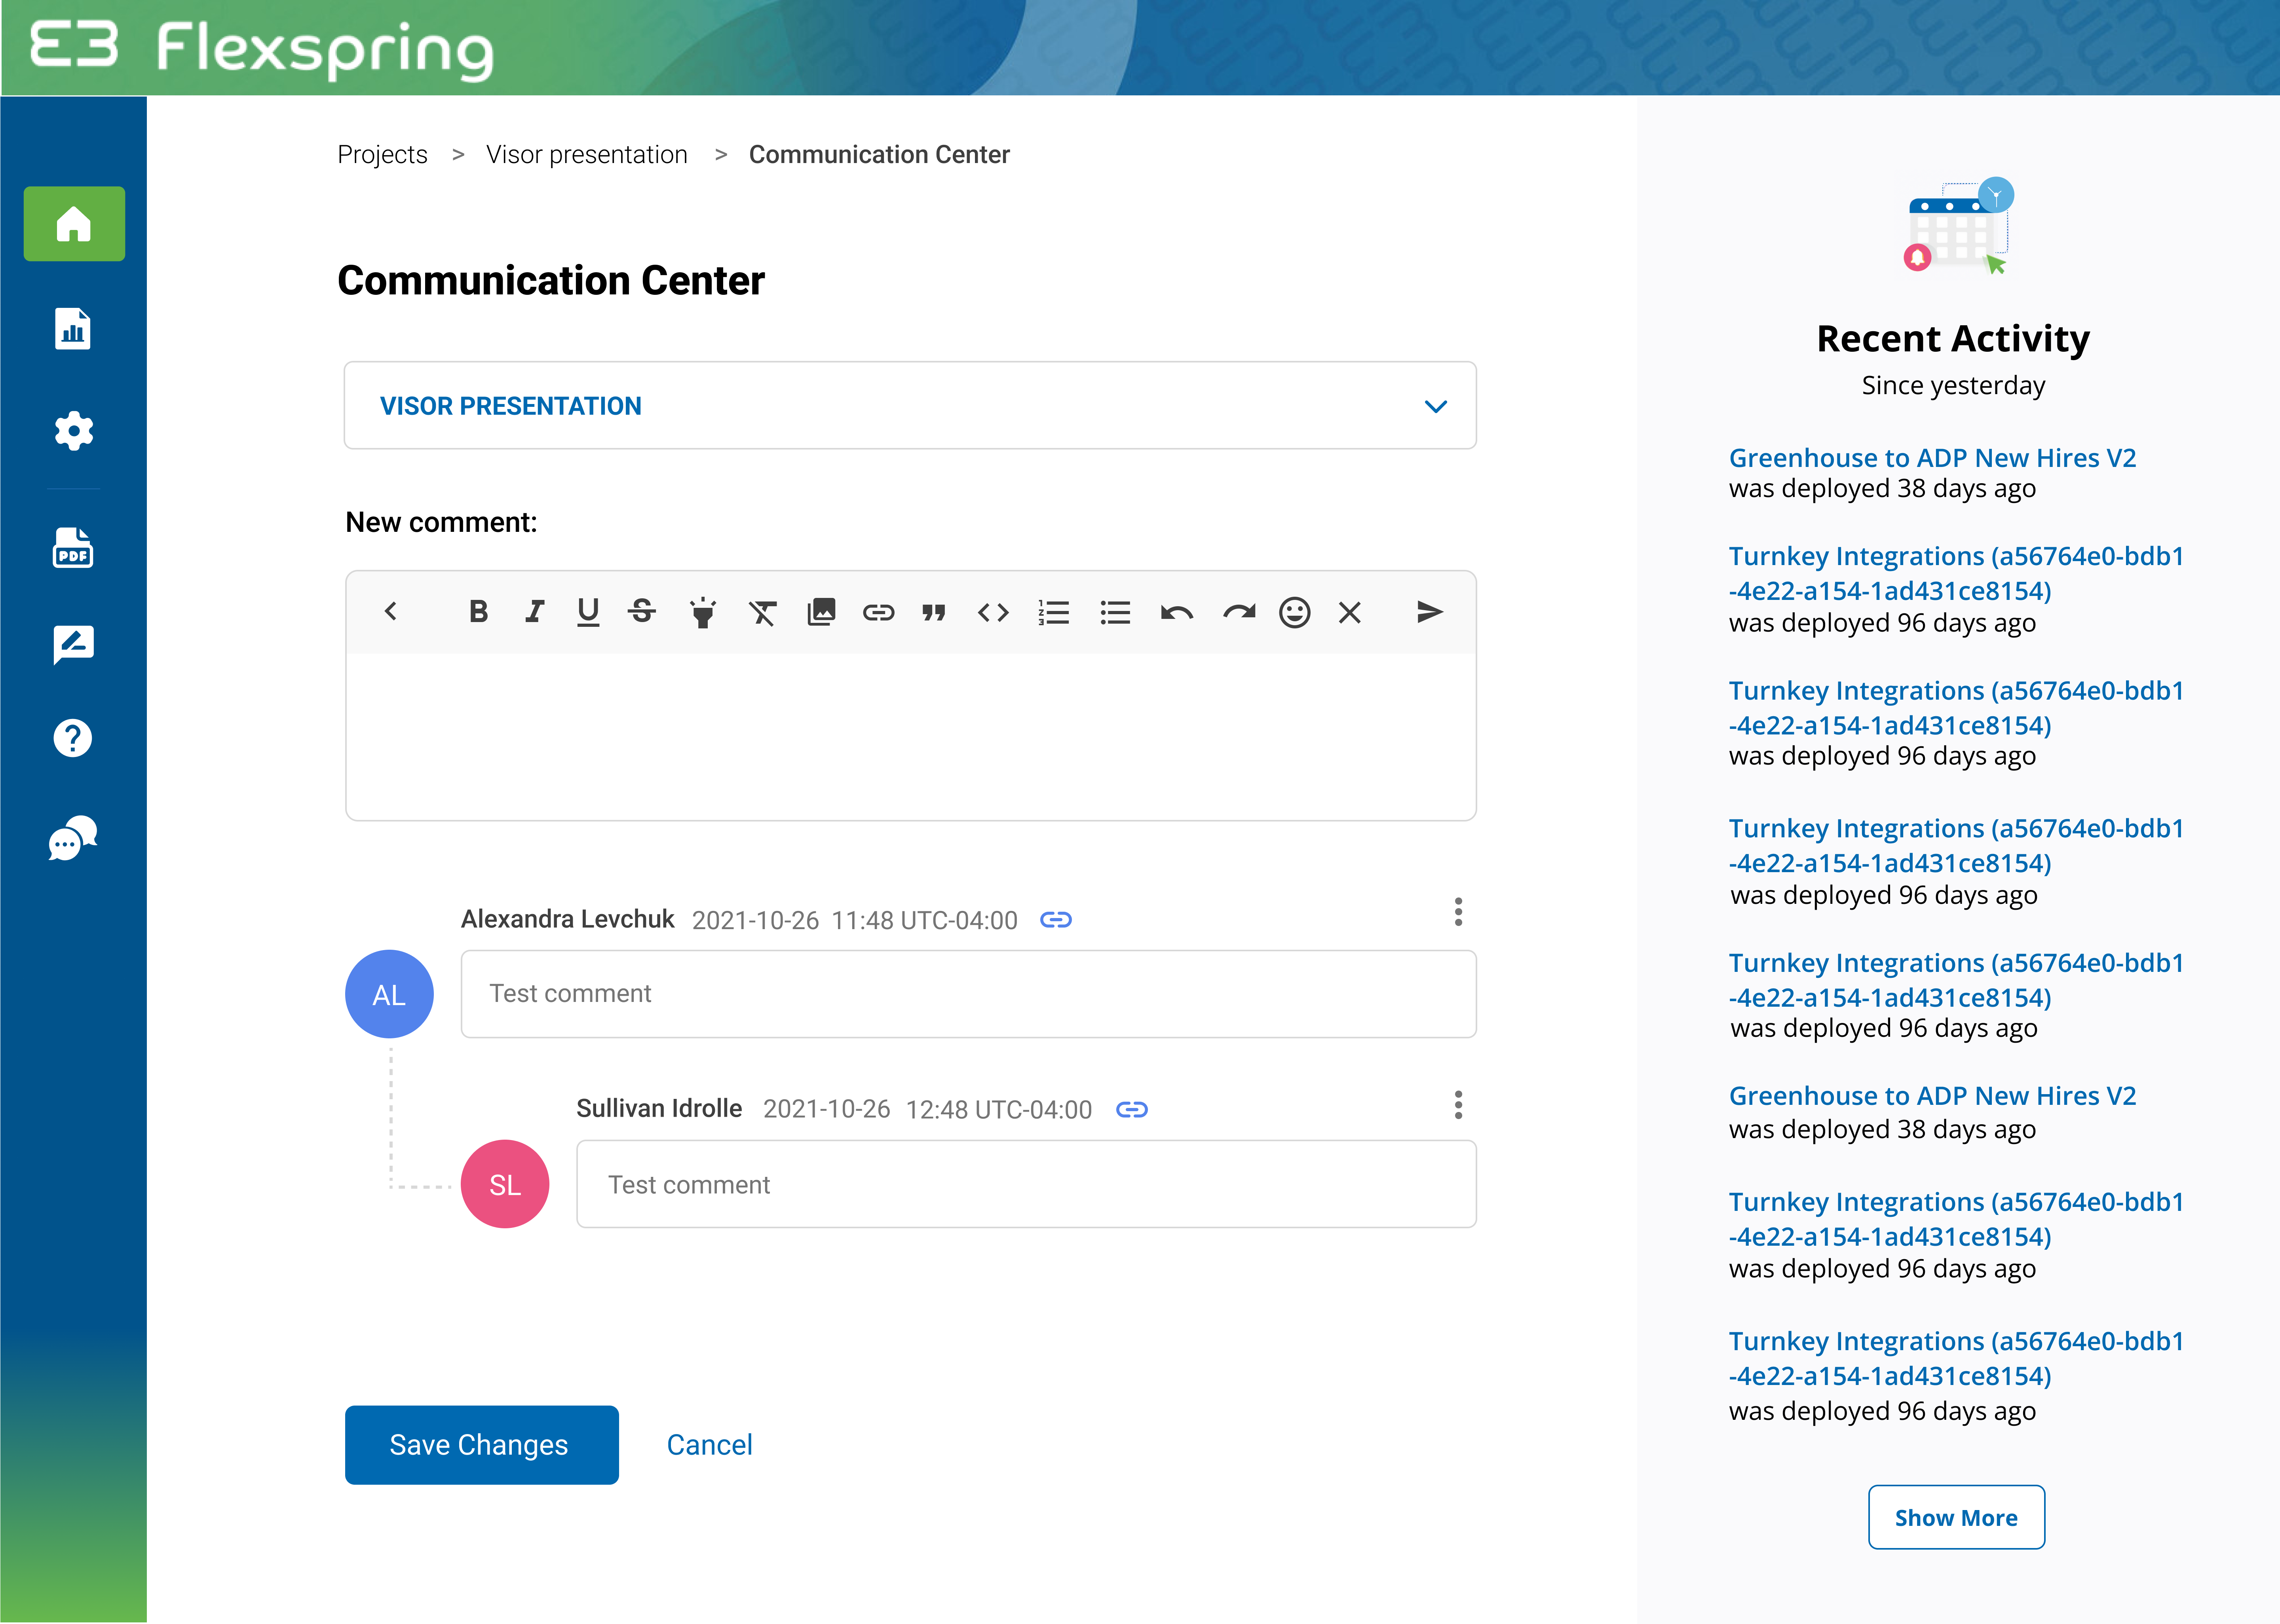Click Sullivan Idrolle's Test comment box
The image size is (2280, 1624).
tap(1026, 1184)
